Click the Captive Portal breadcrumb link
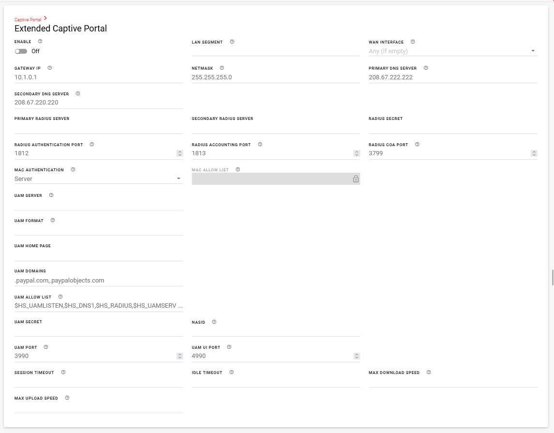 pos(27,19)
